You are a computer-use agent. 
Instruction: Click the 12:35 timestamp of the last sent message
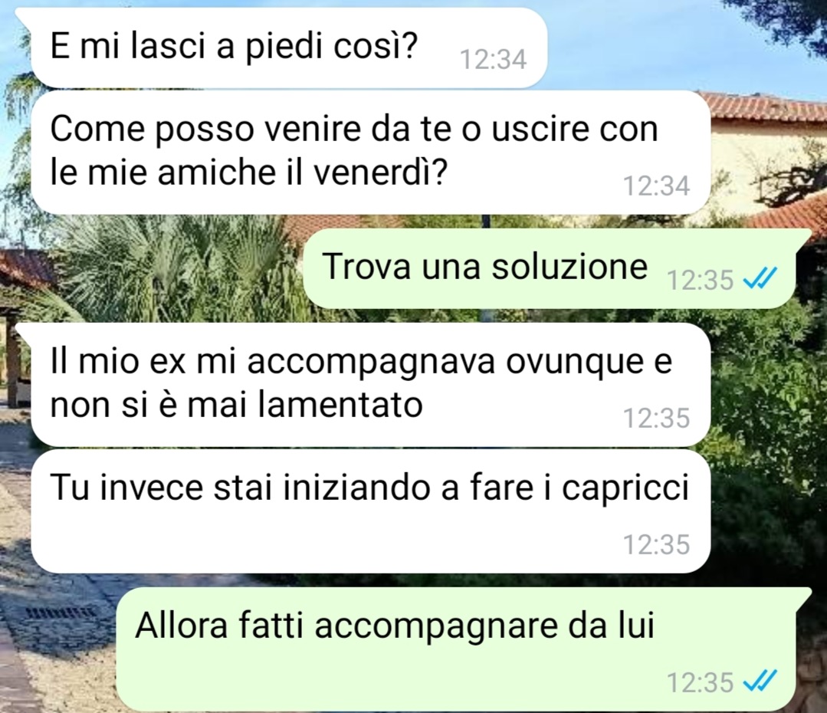point(701,682)
